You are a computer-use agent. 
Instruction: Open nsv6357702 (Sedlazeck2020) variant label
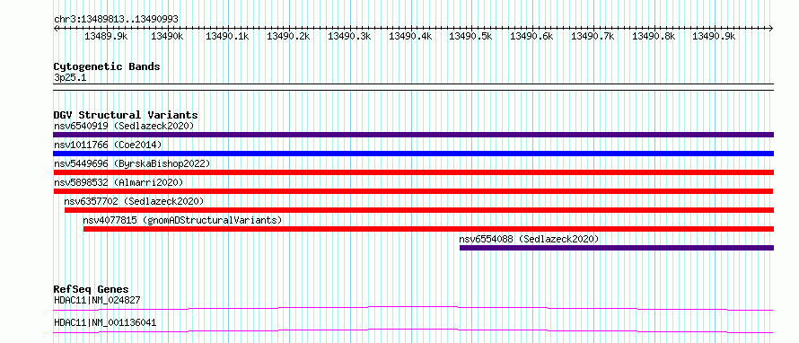click(134, 201)
